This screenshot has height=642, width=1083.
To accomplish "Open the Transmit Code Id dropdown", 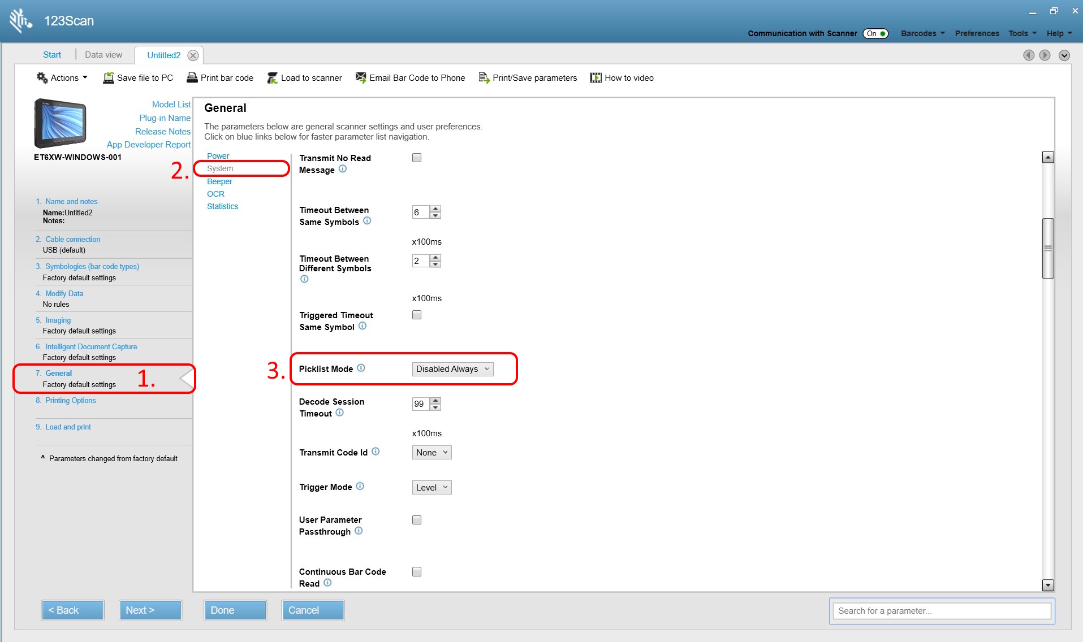I will (432, 453).
